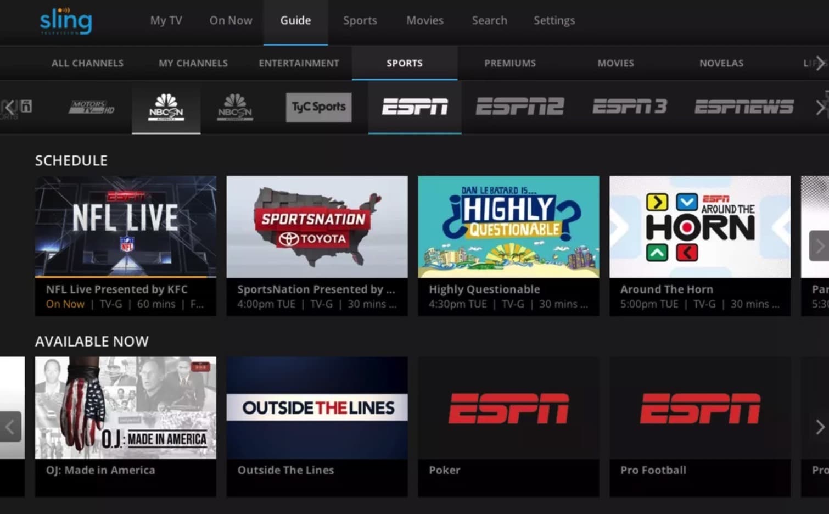Select the ESPNEWS channel logo

tap(744, 107)
